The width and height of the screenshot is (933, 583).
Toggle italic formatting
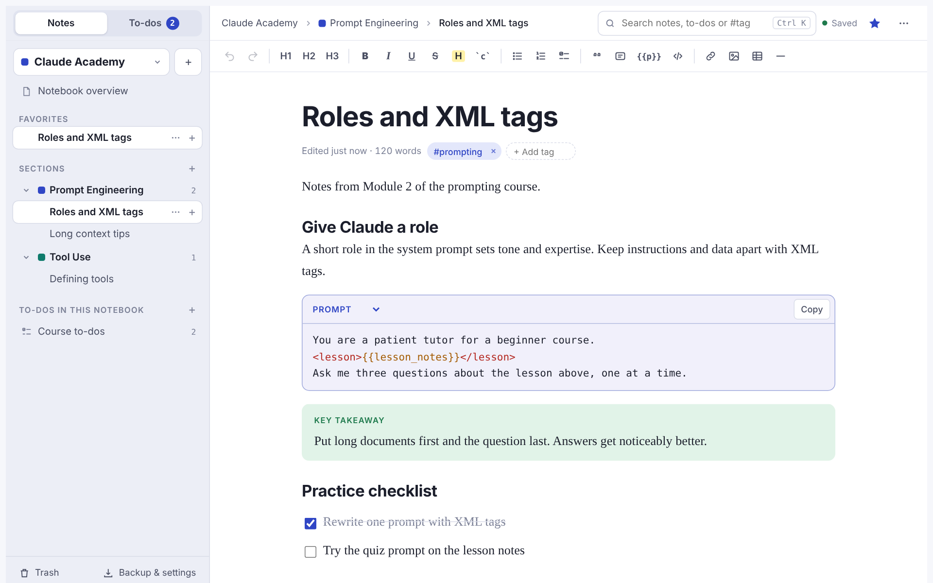click(x=388, y=56)
